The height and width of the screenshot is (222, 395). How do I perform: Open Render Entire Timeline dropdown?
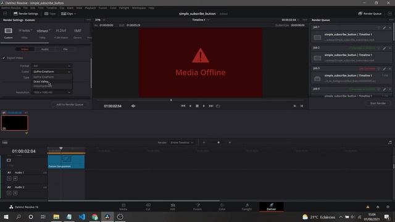181,142
